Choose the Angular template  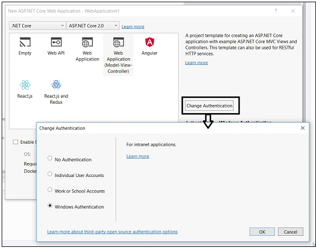(149, 46)
